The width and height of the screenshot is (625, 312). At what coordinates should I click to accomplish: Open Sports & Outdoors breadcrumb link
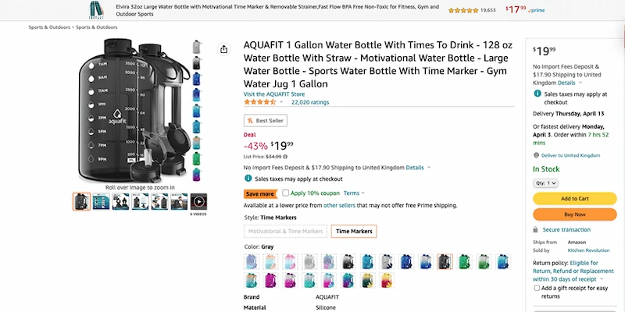(x=47, y=27)
